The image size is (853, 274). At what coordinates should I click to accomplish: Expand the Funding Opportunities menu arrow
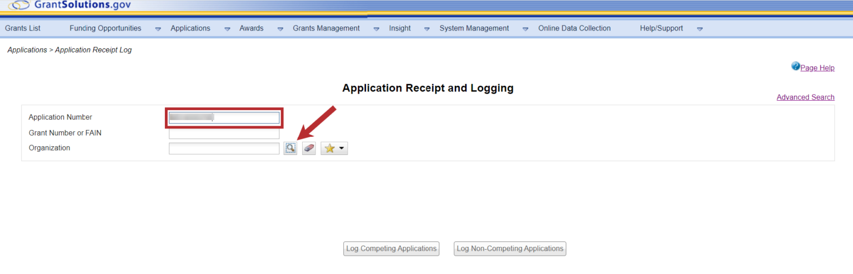(x=158, y=29)
